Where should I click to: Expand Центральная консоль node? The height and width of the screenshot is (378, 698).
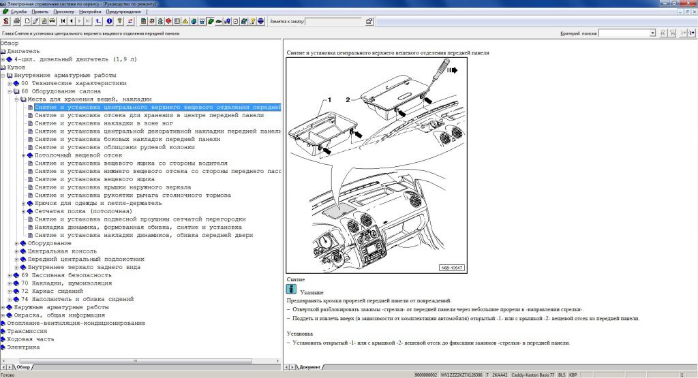click(x=17, y=251)
